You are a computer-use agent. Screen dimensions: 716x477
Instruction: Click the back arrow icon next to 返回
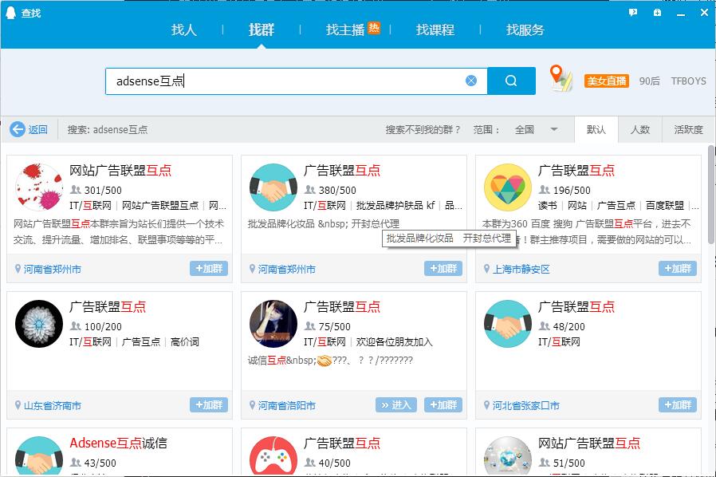(x=18, y=129)
